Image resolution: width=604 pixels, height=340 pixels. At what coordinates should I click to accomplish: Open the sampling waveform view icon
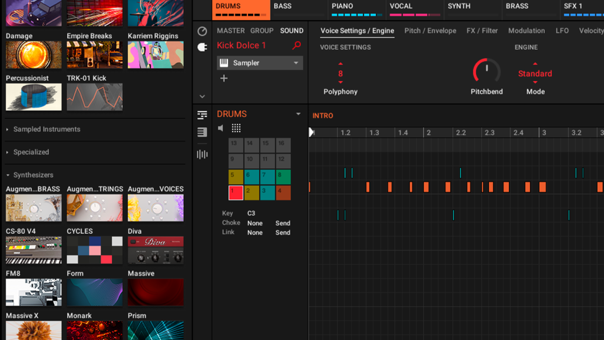click(202, 154)
